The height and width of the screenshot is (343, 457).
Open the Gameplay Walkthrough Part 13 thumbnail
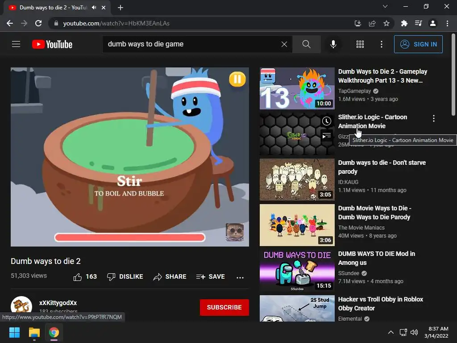pyautogui.click(x=297, y=89)
